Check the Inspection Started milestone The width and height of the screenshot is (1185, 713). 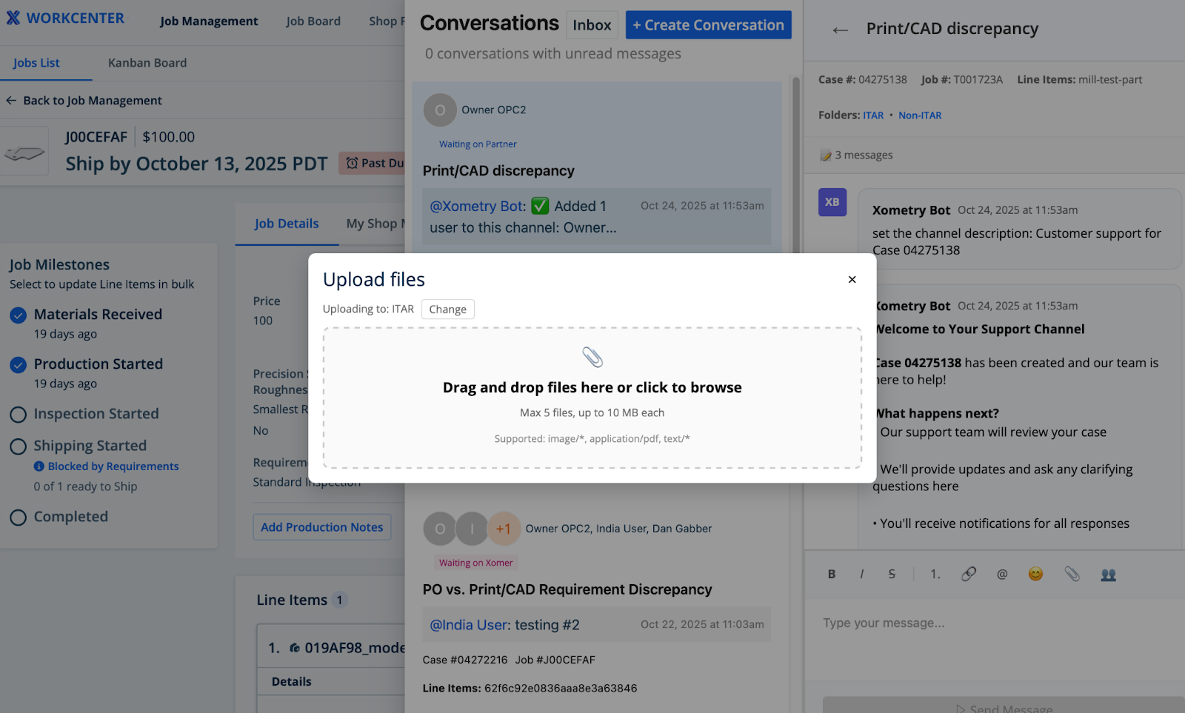(19, 415)
